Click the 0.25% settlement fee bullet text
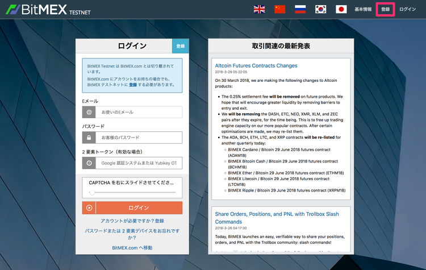The height and width of the screenshot is (270, 426). [x=282, y=102]
